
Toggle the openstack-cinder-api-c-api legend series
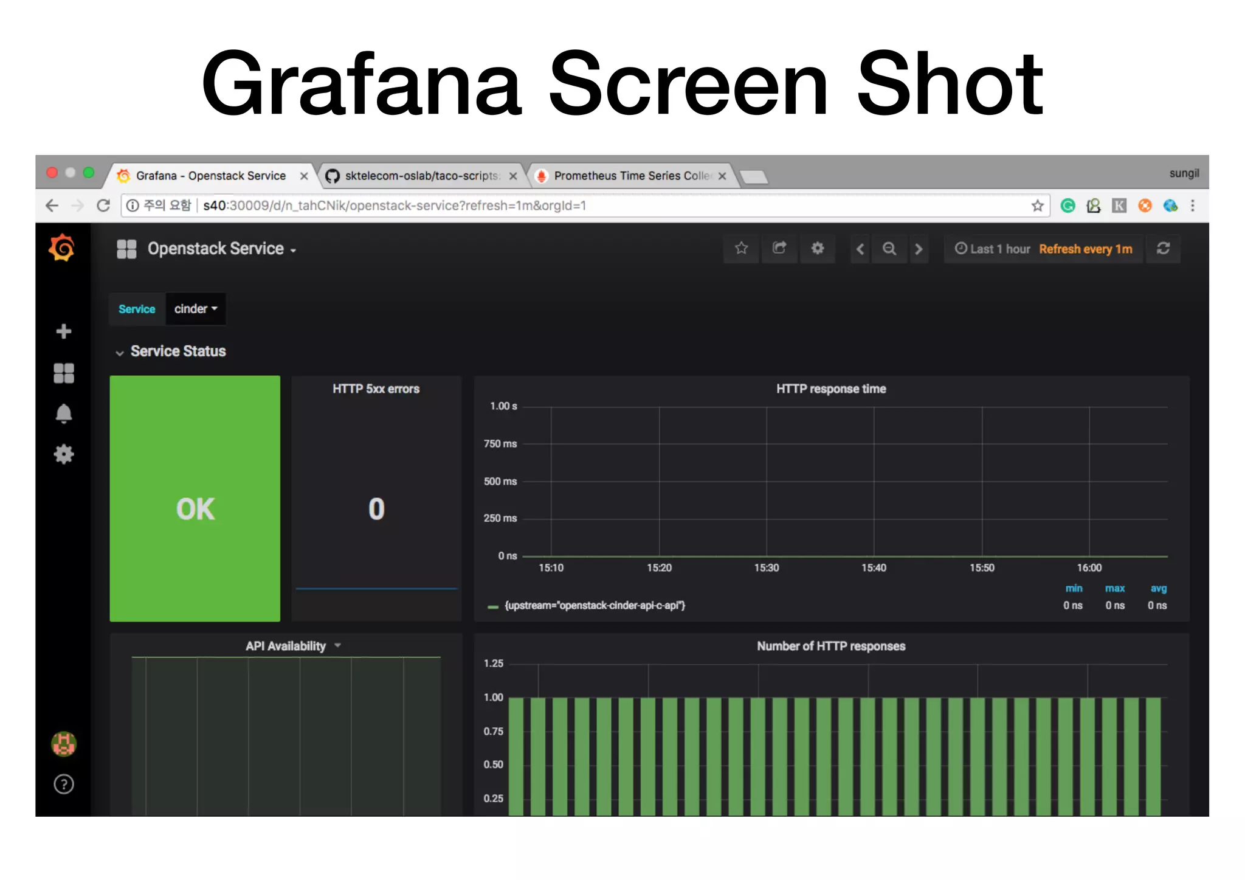(x=594, y=606)
